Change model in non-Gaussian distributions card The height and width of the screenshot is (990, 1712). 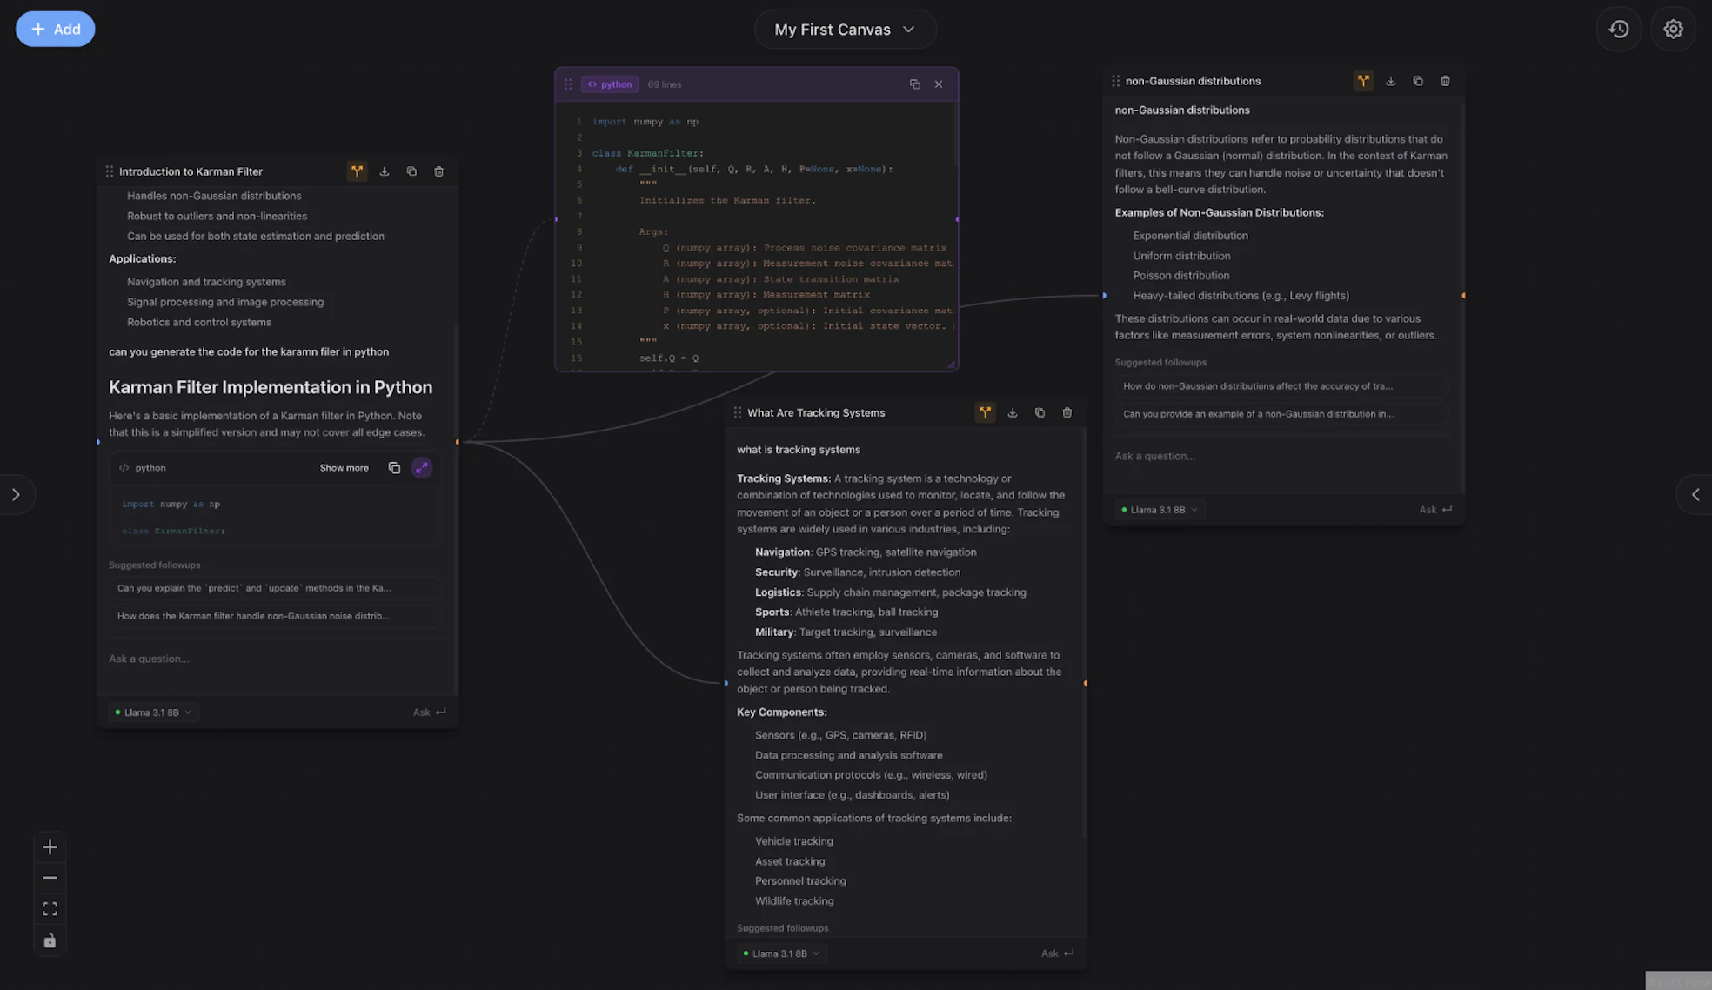[1160, 510]
